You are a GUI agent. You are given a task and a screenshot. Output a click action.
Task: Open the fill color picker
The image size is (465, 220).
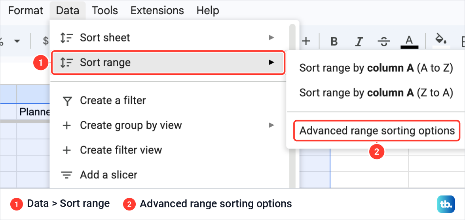[x=441, y=41]
